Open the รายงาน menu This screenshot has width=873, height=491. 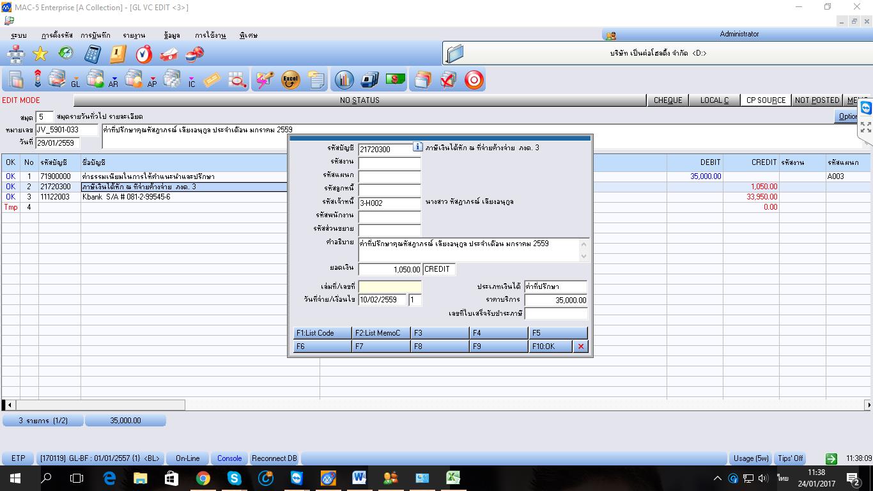click(134, 35)
